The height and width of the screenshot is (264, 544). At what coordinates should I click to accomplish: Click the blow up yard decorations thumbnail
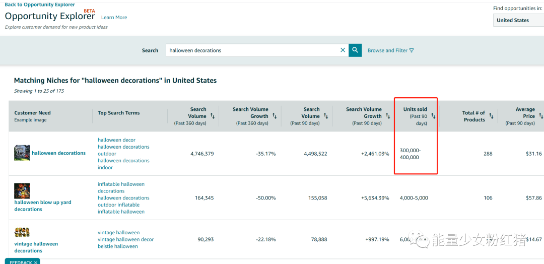tap(22, 191)
